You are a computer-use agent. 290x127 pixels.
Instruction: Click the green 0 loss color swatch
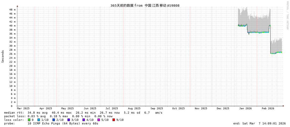tap(29, 120)
